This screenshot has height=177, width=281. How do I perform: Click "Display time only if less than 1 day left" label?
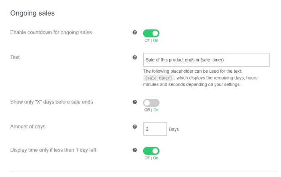pos(53,150)
